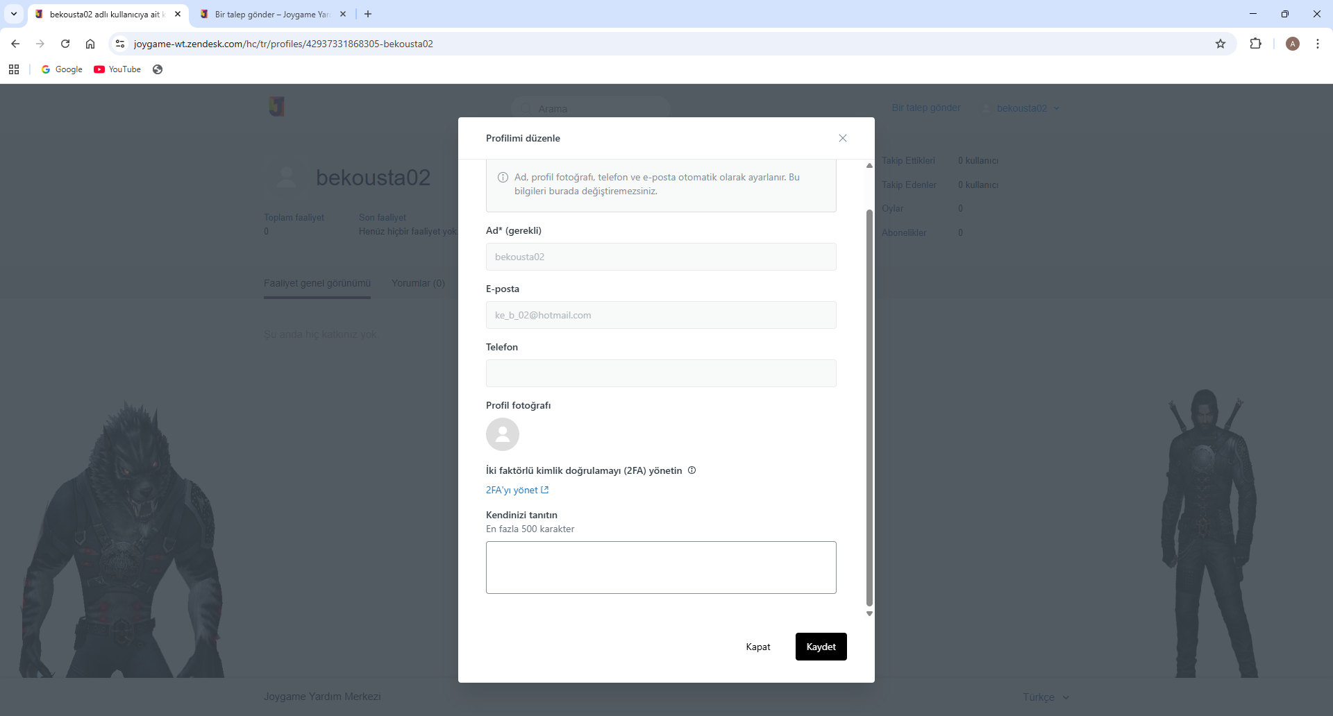
Task: Restore down the browser window
Action: [1285, 14]
